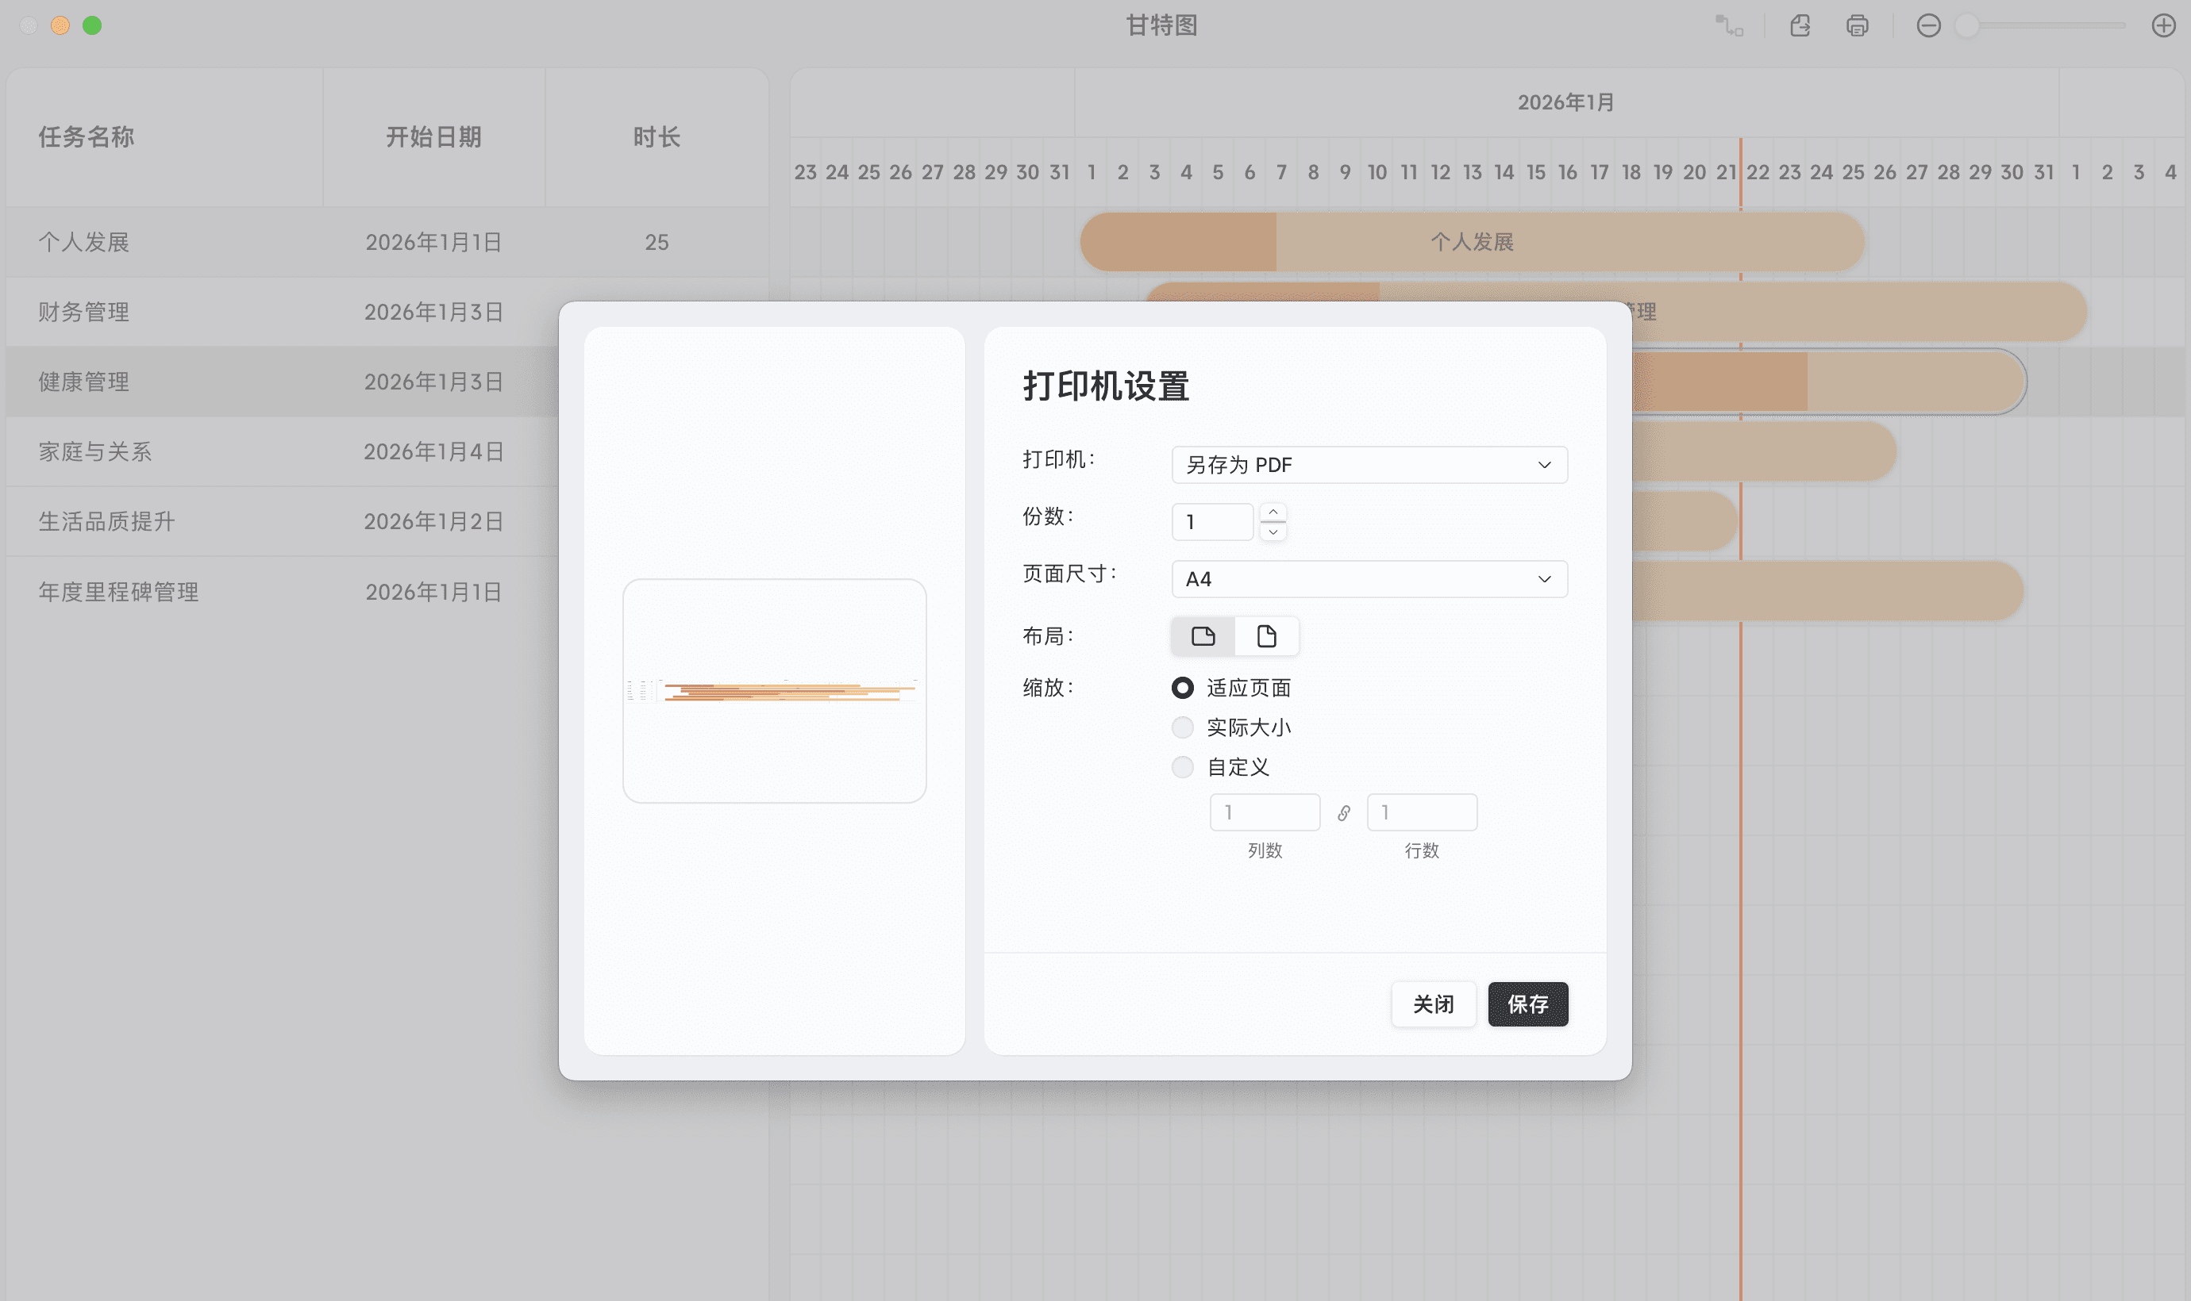
Task: Select the 实际大小 scaling option
Action: (x=1181, y=727)
